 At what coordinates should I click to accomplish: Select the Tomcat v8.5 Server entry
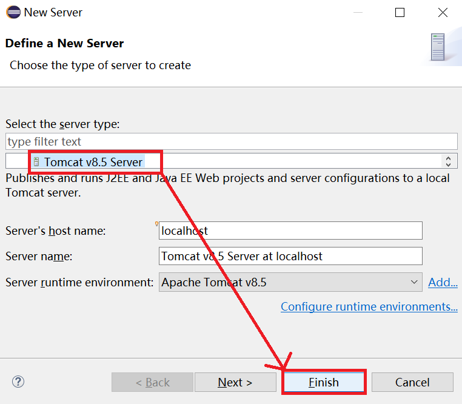(89, 162)
